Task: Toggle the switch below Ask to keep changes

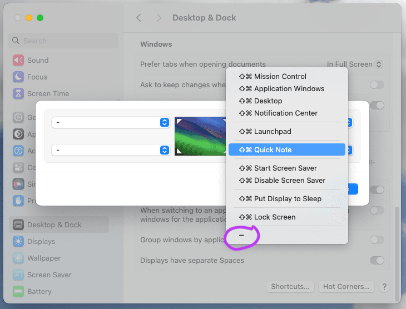Action: point(377,106)
